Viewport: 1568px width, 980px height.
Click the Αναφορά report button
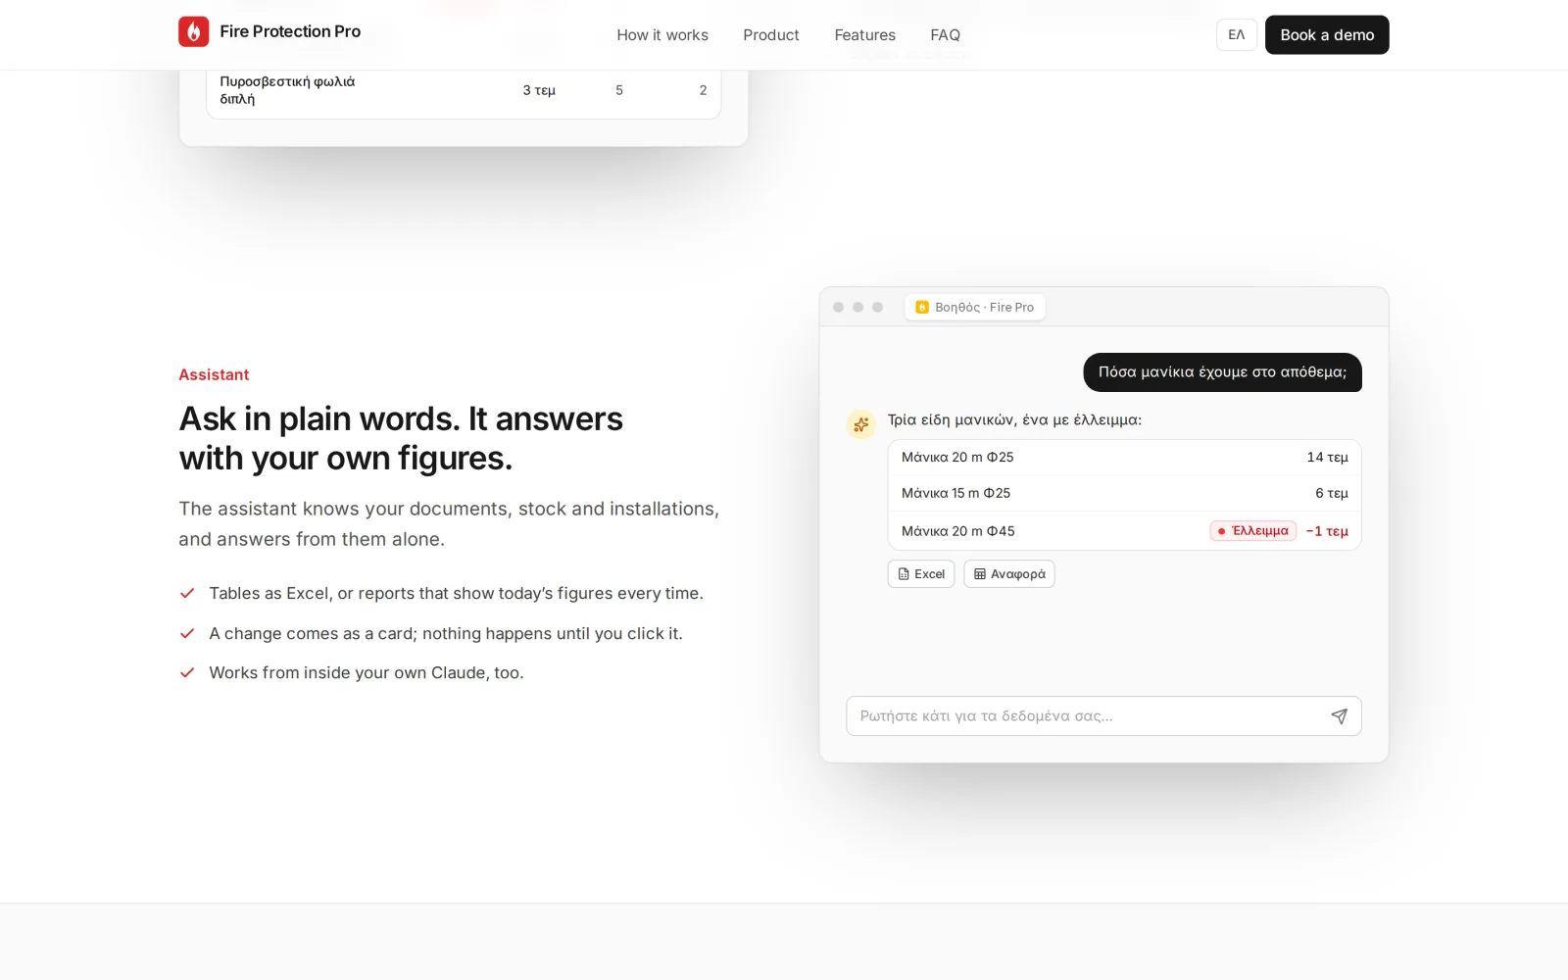click(1009, 574)
